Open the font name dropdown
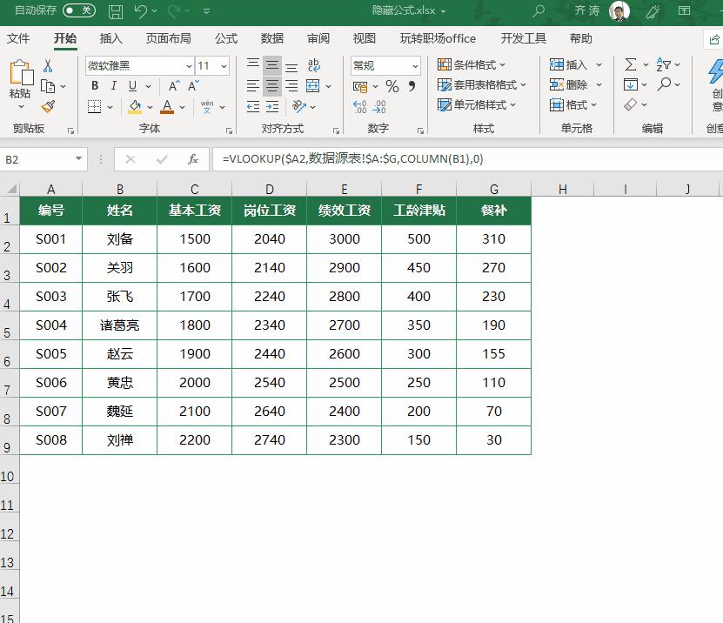The width and height of the screenshot is (723, 623). [190, 65]
